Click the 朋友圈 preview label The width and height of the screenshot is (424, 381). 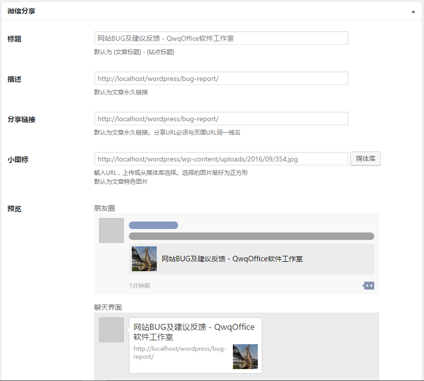(105, 208)
